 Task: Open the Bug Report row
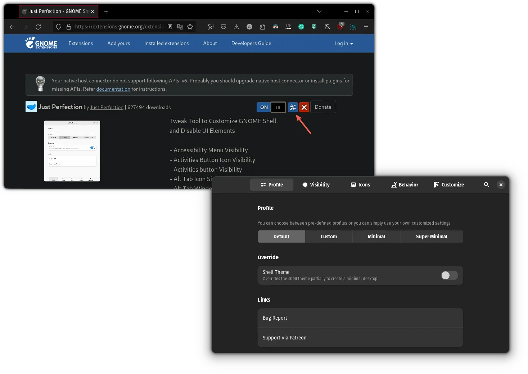pyautogui.click(x=360, y=318)
